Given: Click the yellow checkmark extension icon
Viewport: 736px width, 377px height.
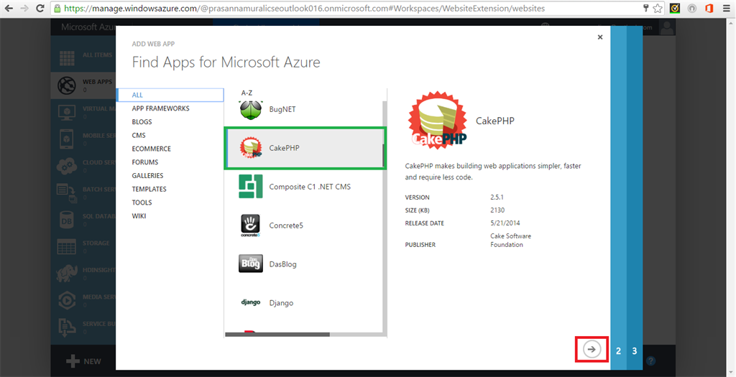Looking at the screenshot, I should coord(674,8).
